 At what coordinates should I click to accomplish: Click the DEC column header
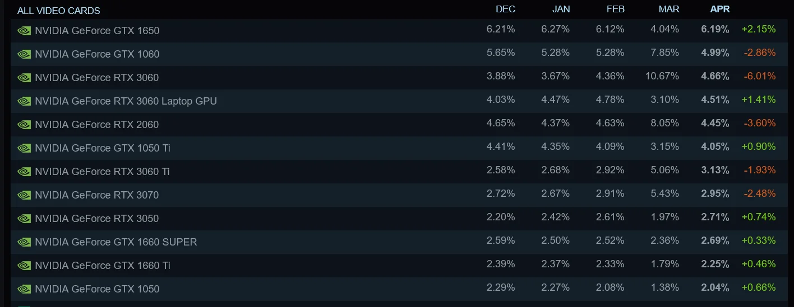pos(505,9)
